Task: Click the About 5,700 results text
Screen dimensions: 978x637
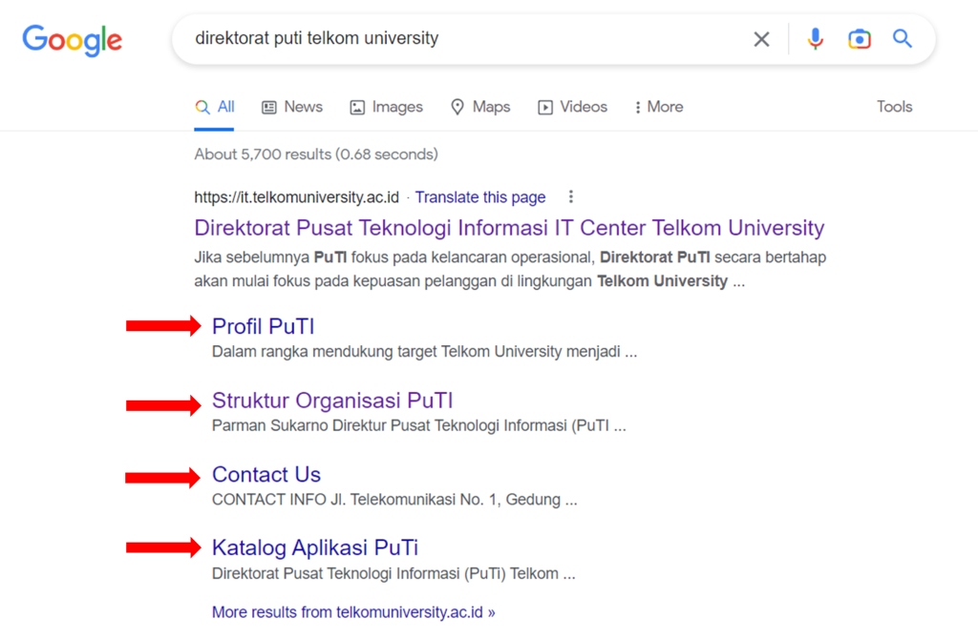Action: 316,154
